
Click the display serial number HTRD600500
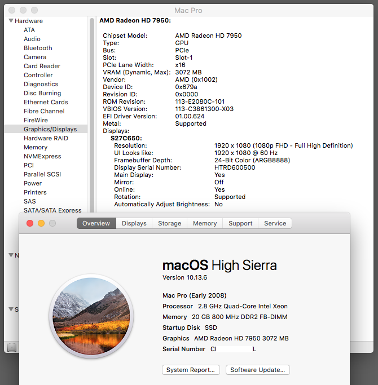coord(235,168)
